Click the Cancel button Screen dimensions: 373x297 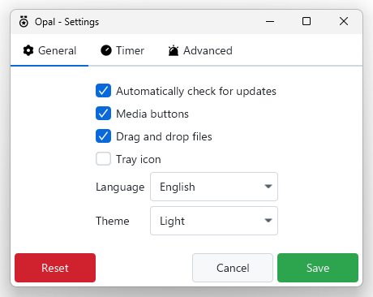tap(233, 268)
